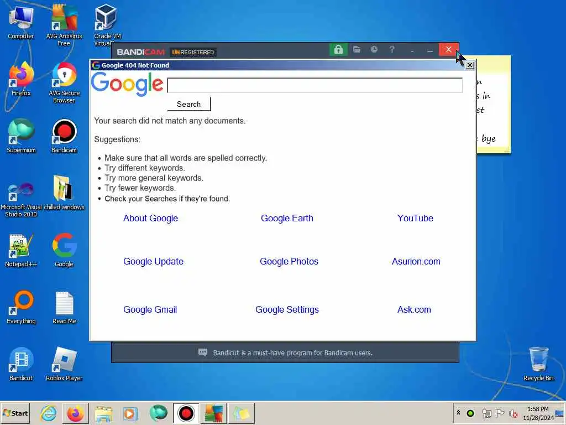Open AVG Secure Browser desktop shortcut

point(64,83)
